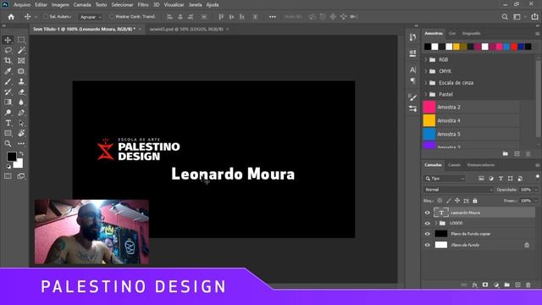Viewport: 542px width, 305px height.
Task: Select the Amostra 4 yellow swatch
Action: tap(429, 120)
